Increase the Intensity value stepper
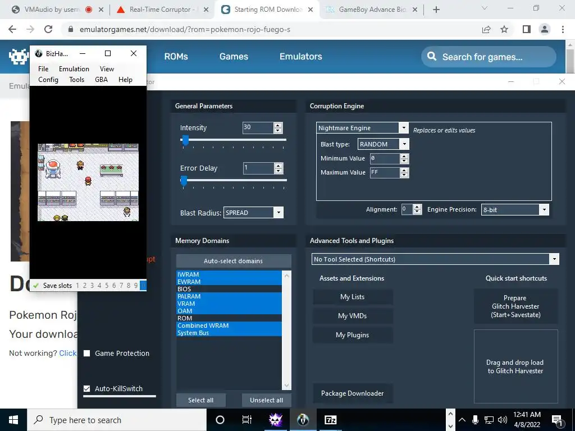Viewport: 575px width, 431px height. 278,125
